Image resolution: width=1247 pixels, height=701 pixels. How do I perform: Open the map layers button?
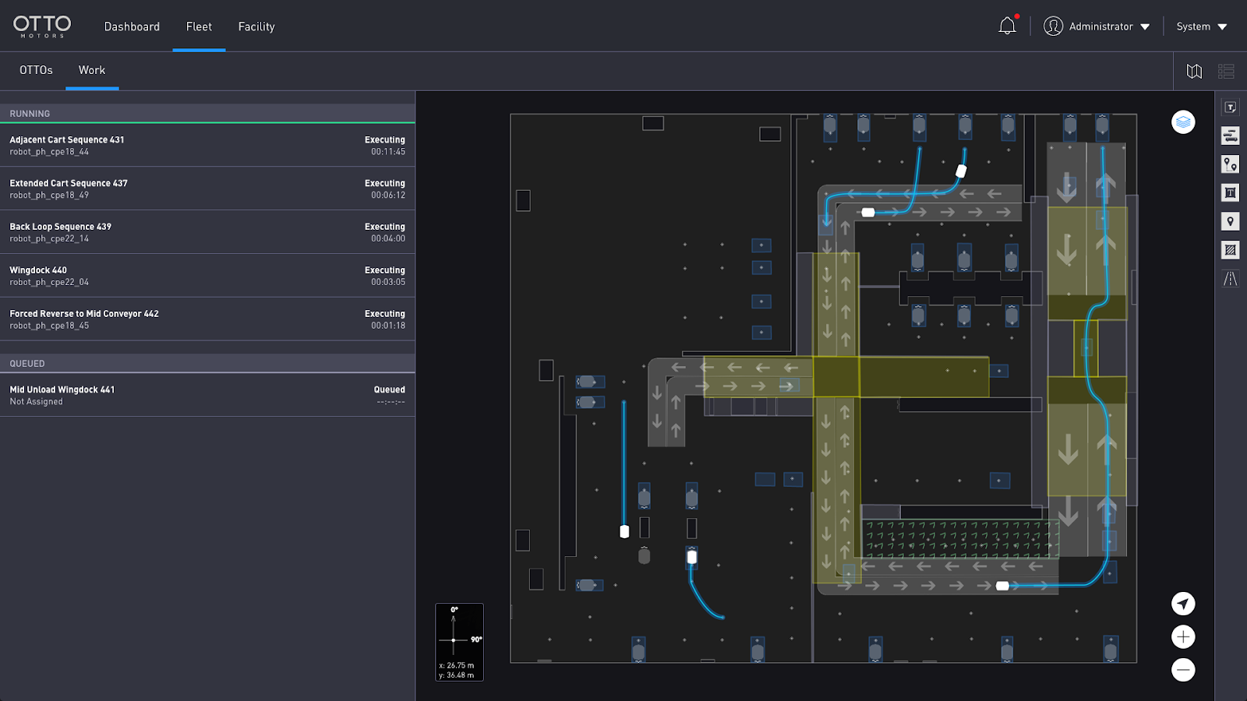[1183, 122]
